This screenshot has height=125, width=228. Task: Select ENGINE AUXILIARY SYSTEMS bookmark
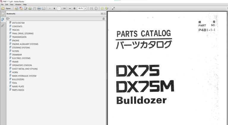coord(25,44)
